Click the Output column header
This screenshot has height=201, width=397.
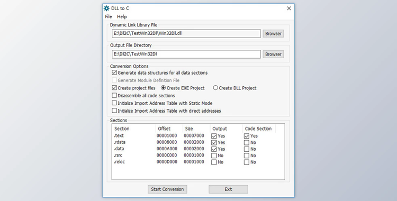(x=227, y=129)
